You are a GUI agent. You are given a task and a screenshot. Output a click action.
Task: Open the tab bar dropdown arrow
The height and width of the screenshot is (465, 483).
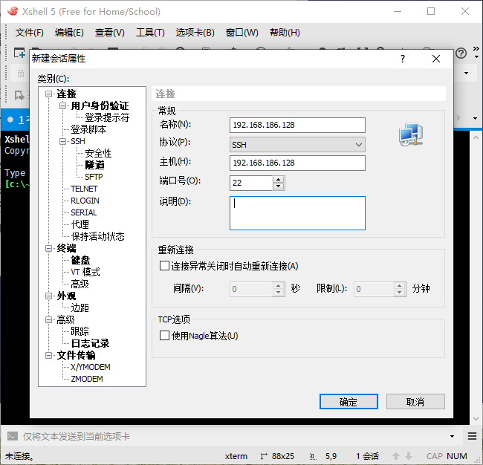[475, 118]
